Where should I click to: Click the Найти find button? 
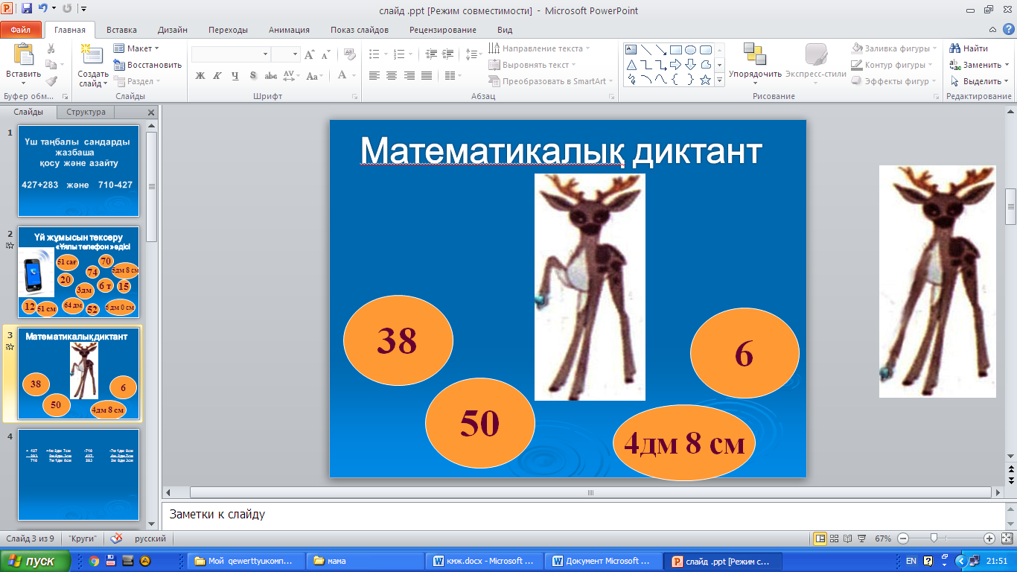point(969,48)
